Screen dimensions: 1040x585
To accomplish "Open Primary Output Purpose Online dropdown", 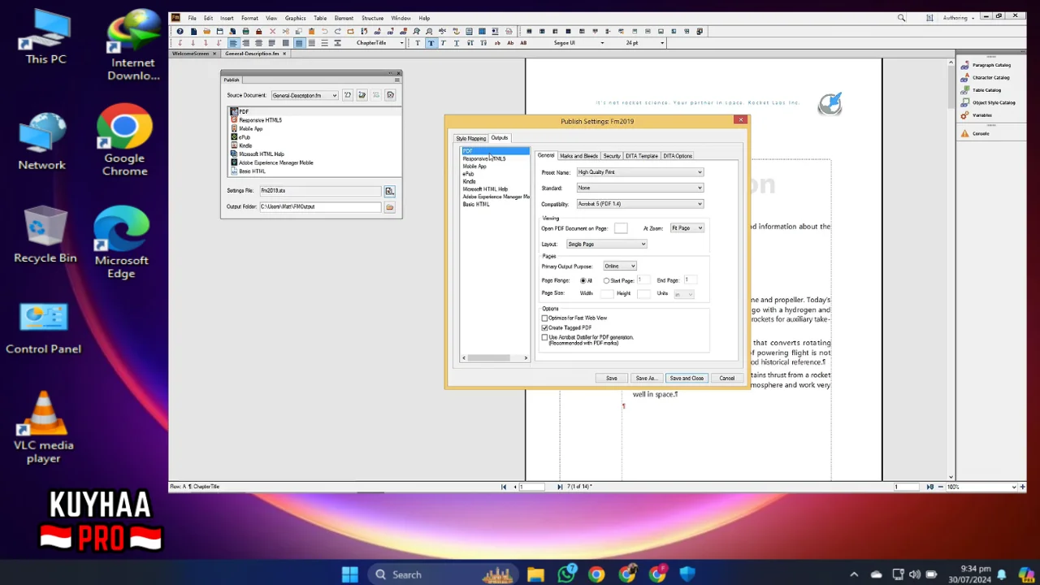I will tap(620, 266).
